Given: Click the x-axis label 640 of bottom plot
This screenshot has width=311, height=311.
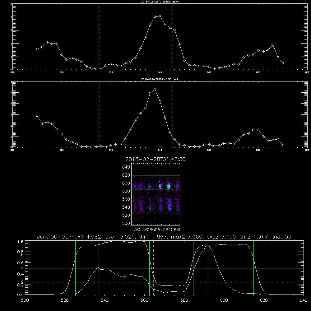Looking at the screenshot, I should tap(304, 300).
